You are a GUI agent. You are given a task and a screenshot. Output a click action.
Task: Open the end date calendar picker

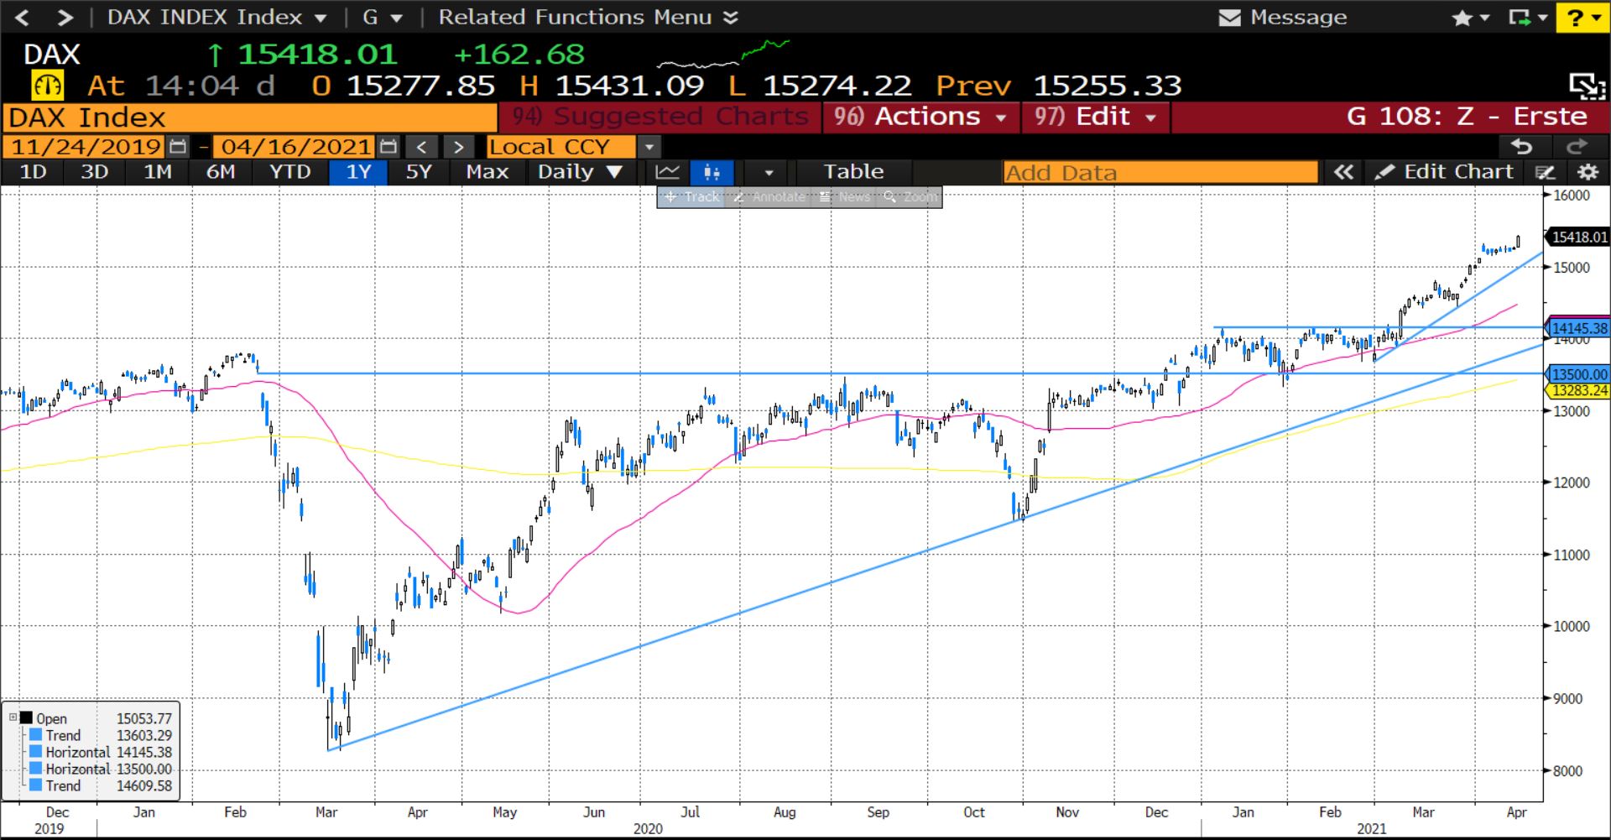tap(388, 147)
